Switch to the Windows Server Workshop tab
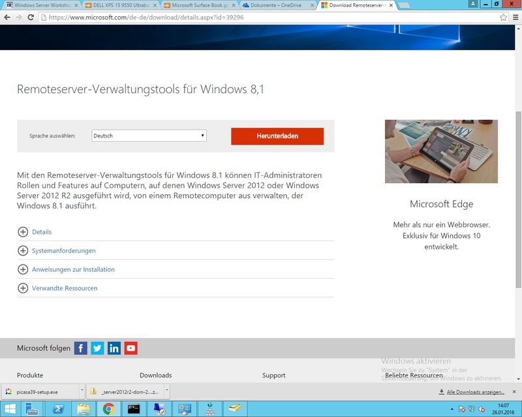 tap(42, 5)
